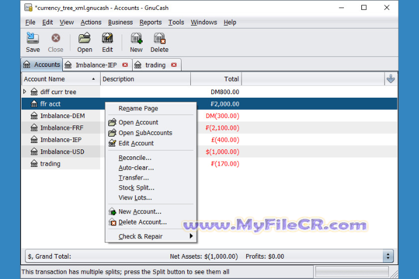Click the bank icon beside Imbalance-DEM

click(34, 116)
